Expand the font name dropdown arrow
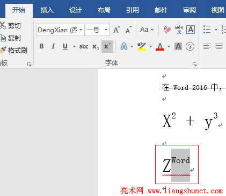Screen dimensions: 226x196 (81, 30)
